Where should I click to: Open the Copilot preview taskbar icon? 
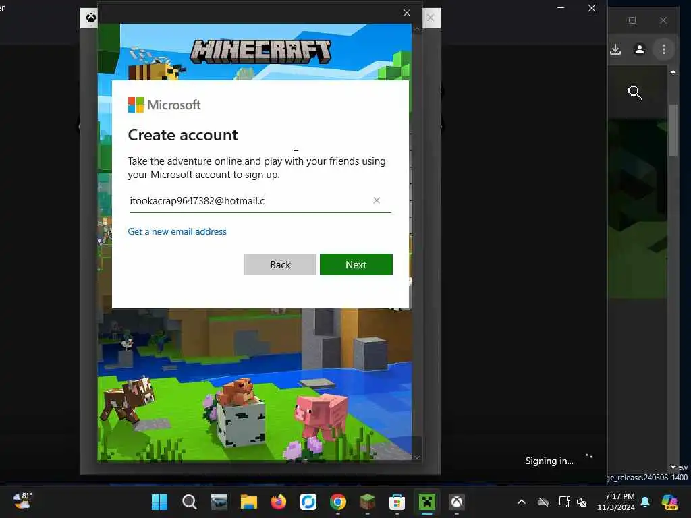tap(669, 502)
